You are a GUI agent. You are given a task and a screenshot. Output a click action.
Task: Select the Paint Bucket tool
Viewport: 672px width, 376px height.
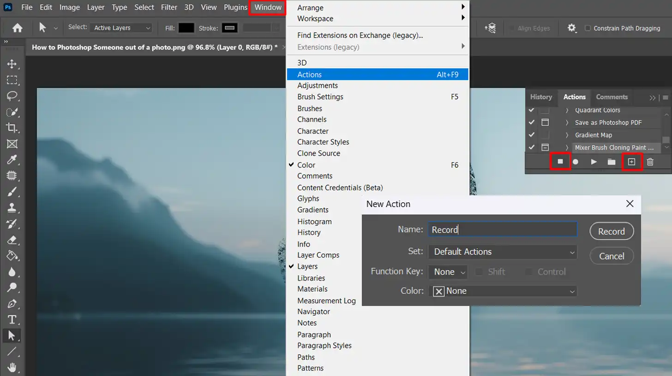(12, 256)
